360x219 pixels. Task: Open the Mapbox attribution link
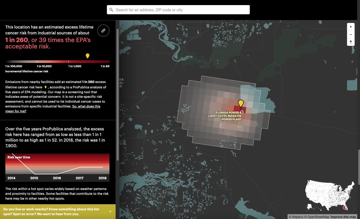[296, 217]
